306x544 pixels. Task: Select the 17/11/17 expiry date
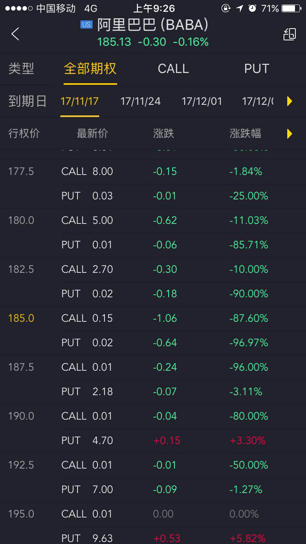pyautogui.click(x=80, y=101)
